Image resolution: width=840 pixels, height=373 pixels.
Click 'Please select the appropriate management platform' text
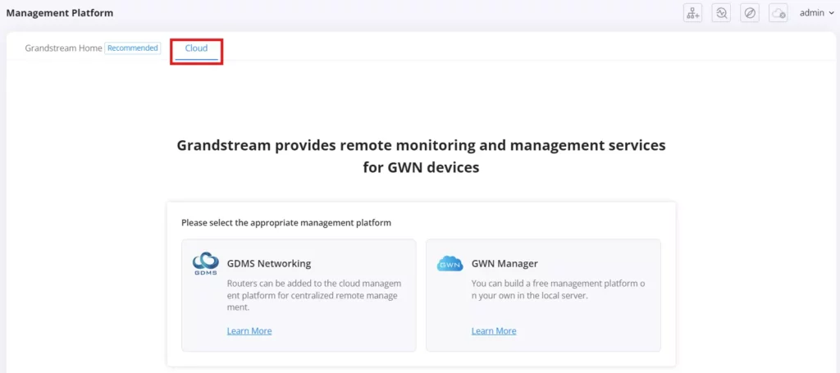click(286, 223)
